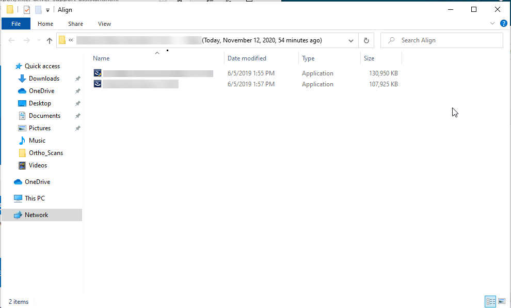Image resolution: width=511 pixels, height=308 pixels.
Task: Click the New Folder icon in title bar
Action: pos(39,10)
